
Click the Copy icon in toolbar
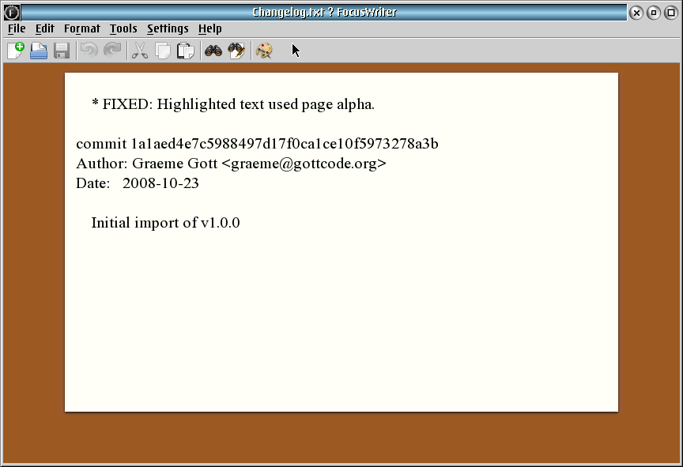pyautogui.click(x=163, y=51)
